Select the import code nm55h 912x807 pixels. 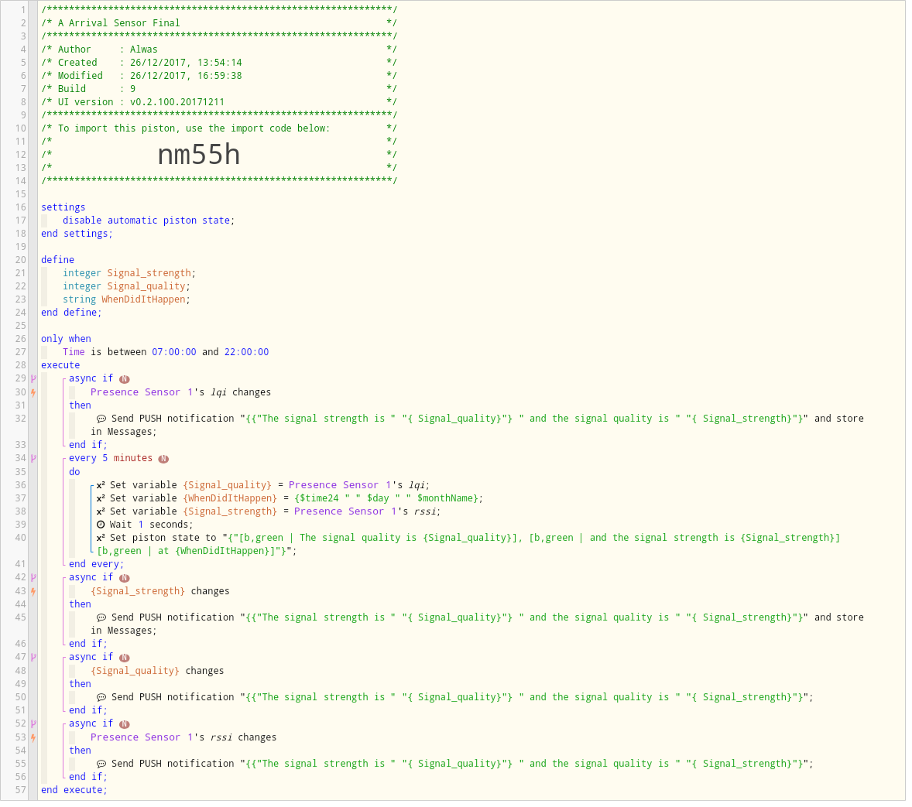point(200,156)
